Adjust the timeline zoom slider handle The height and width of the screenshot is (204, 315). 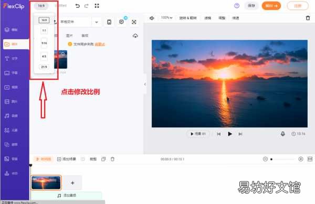coord(271,159)
